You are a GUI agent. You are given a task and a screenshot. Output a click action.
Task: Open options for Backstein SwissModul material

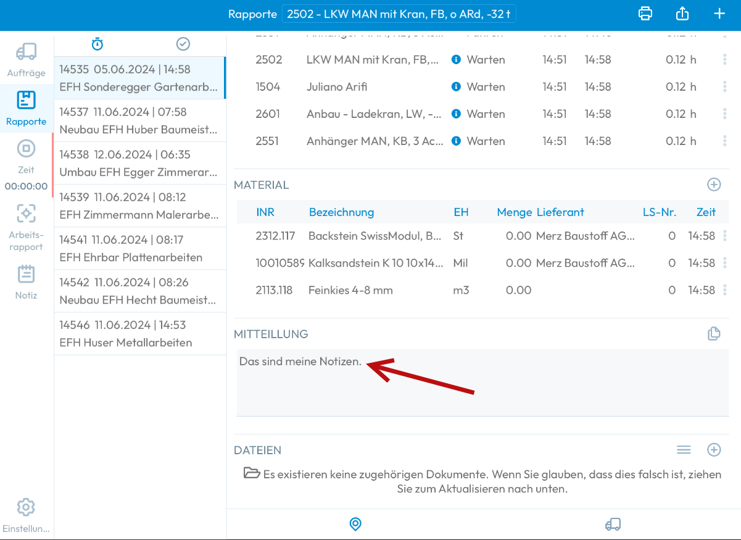[725, 236]
